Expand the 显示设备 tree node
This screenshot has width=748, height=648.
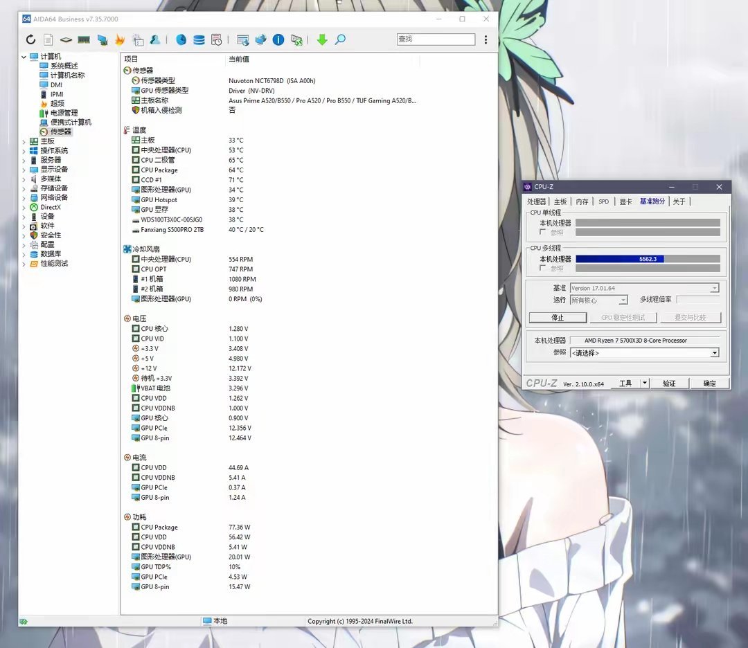[24, 170]
